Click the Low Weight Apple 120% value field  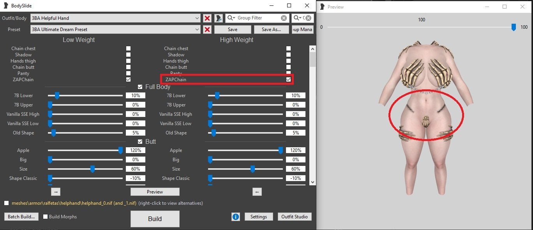click(136, 150)
